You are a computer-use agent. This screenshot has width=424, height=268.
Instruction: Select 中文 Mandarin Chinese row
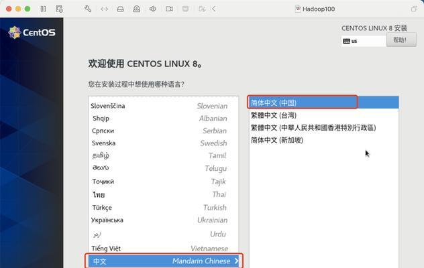(x=163, y=261)
